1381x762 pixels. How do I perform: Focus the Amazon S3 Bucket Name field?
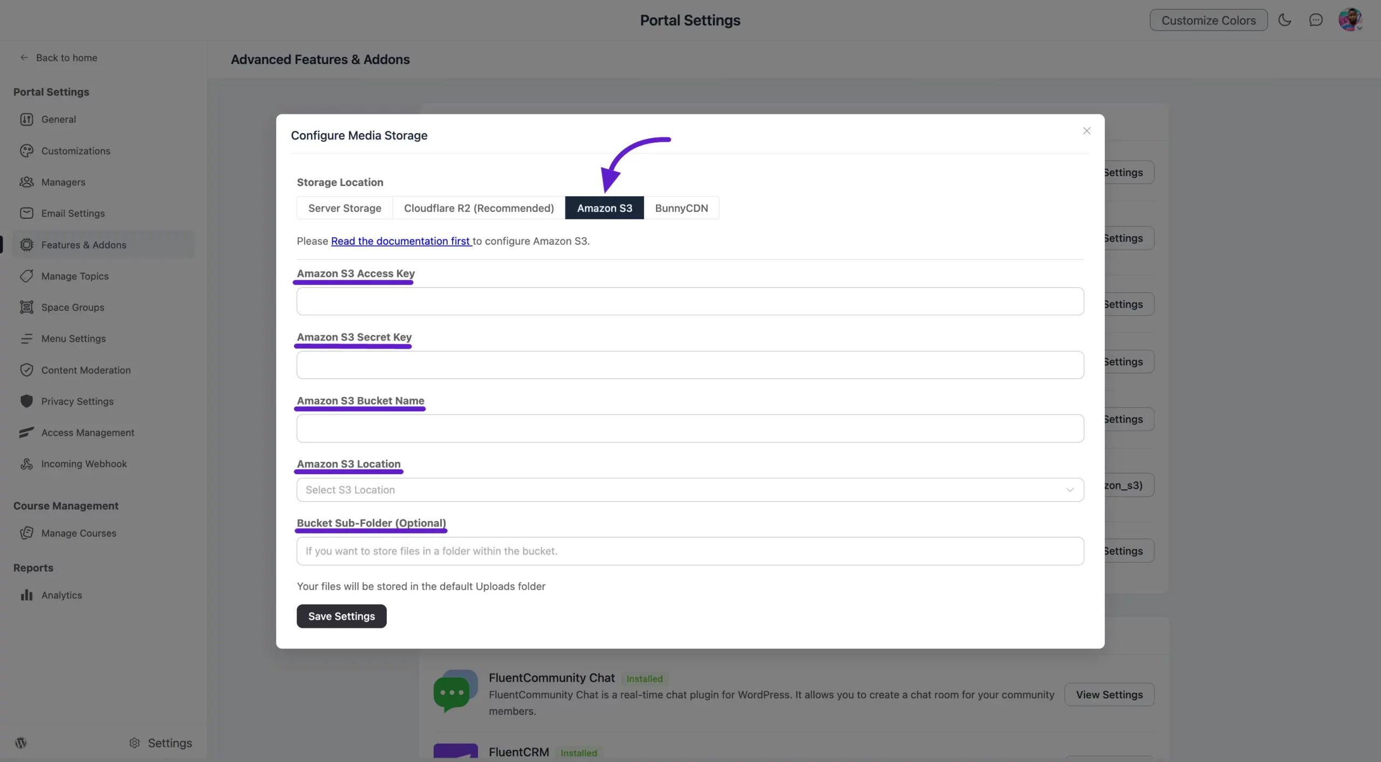coord(690,428)
